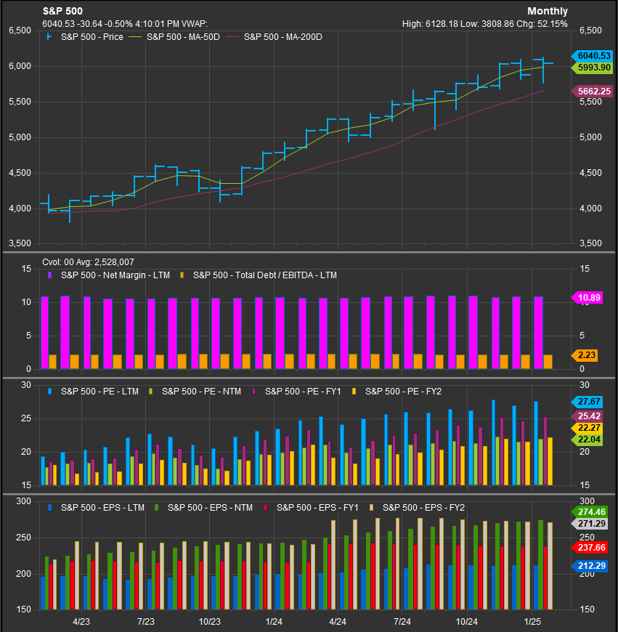This screenshot has width=618, height=632.
Task: Click the maroon 5662.25 moving average tag
Action: [592, 91]
